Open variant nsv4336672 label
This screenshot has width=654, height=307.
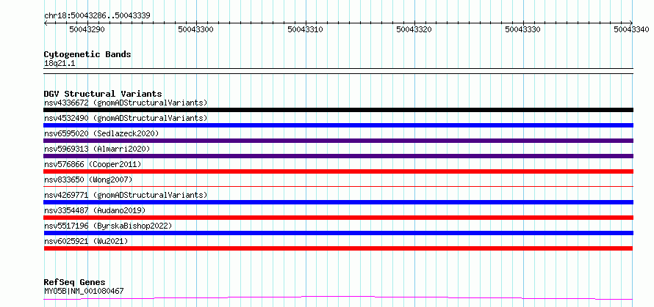point(126,103)
